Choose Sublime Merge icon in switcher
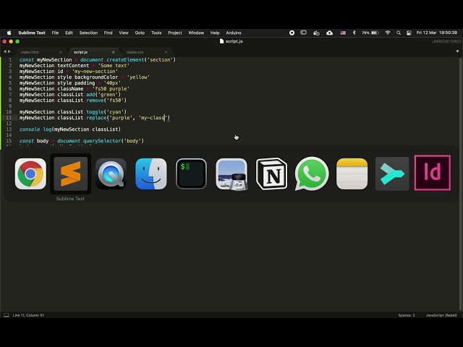 tap(392, 173)
